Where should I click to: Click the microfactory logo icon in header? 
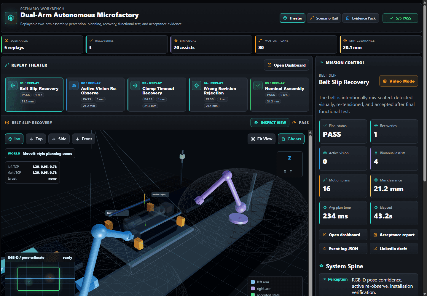(x=11, y=18)
